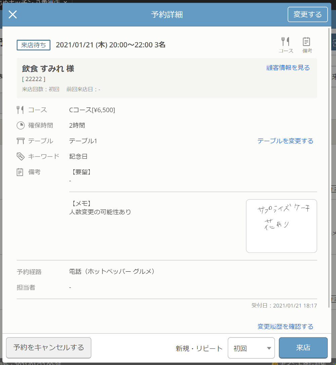Click the table icon beside テーブル row

click(x=20, y=141)
